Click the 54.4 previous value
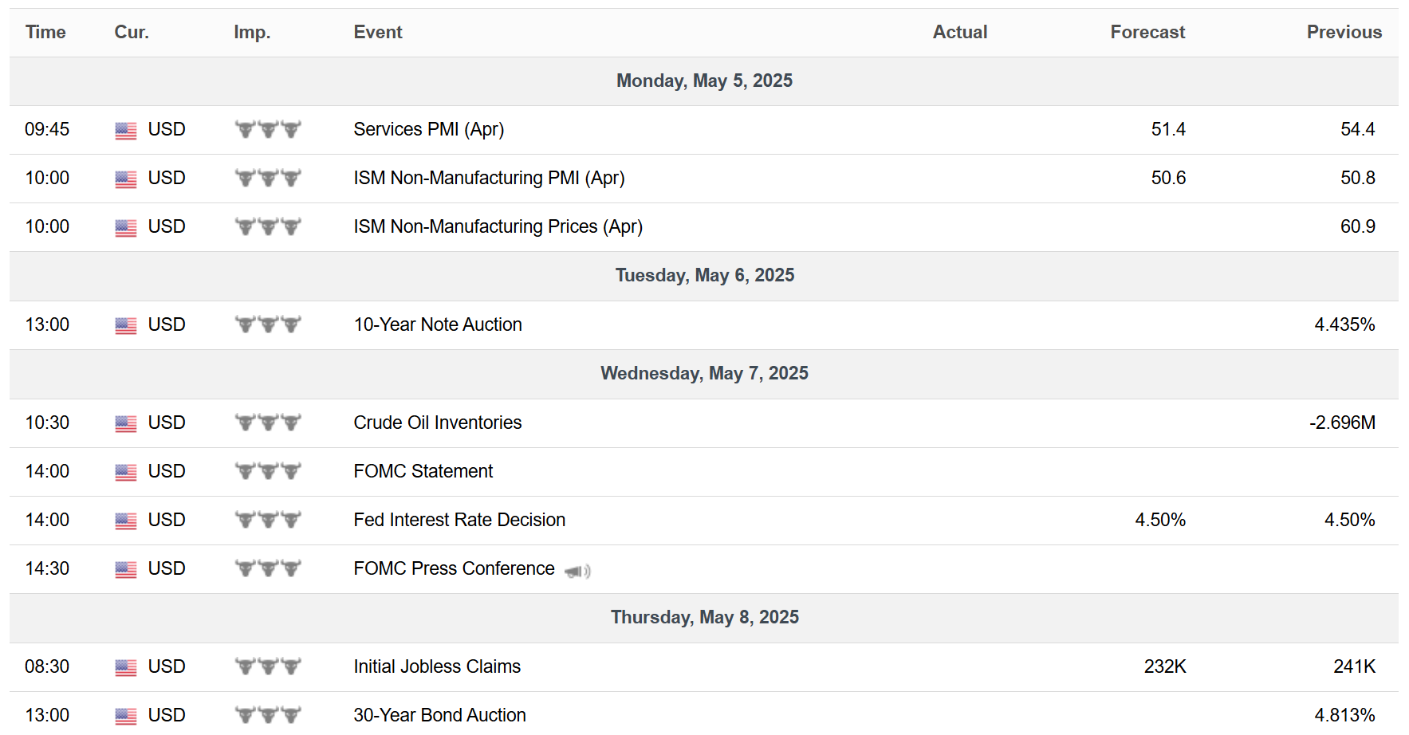The image size is (1409, 735). [x=1357, y=129]
